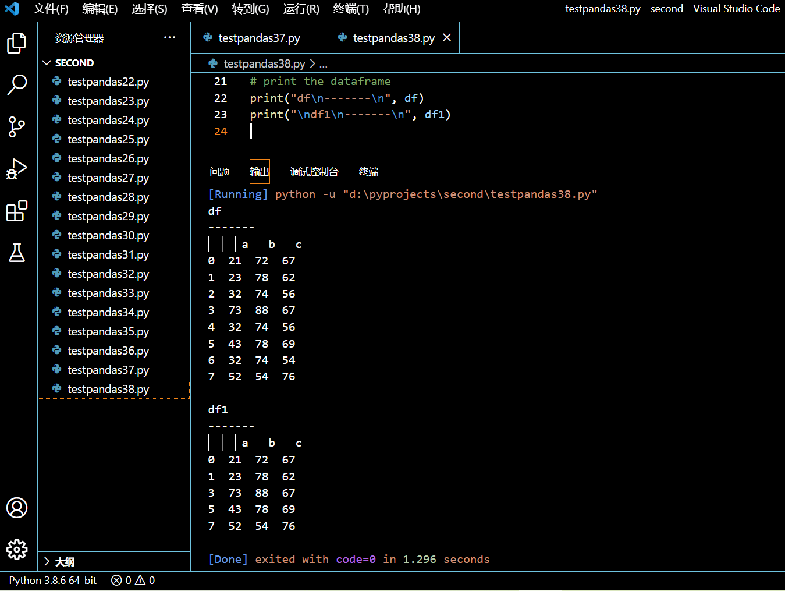Click the [Done] exited with code=0 line
Image resolution: width=785 pixels, height=591 pixels.
pos(349,559)
